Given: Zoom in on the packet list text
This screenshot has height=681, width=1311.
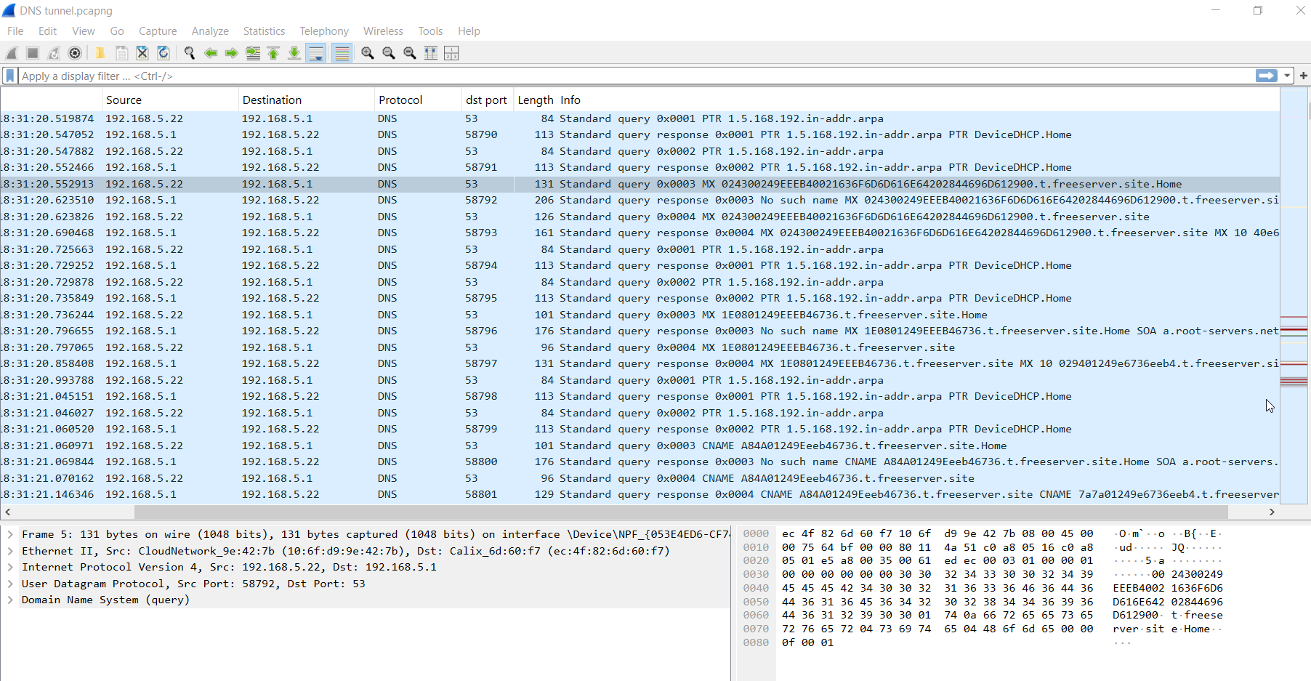Looking at the screenshot, I should pos(368,53).
